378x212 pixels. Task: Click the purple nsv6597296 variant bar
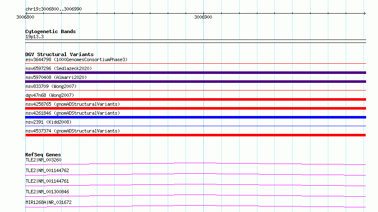[195, 73]
